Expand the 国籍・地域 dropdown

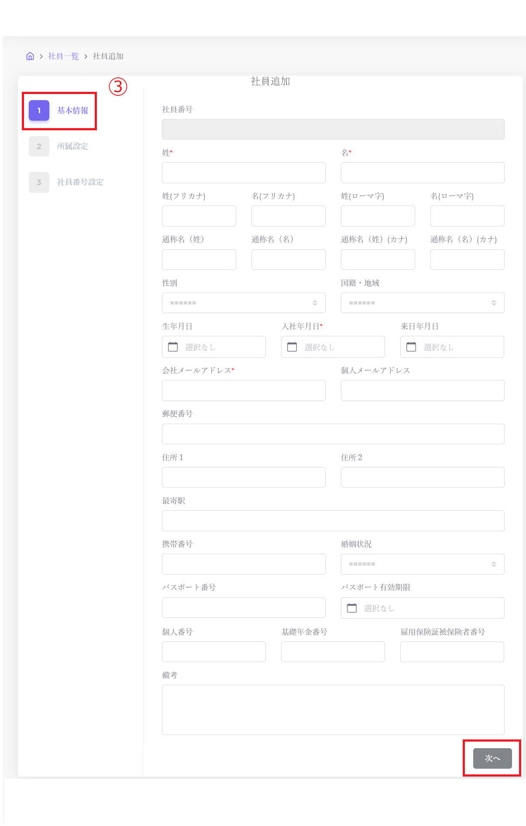[x=422, y=303]
